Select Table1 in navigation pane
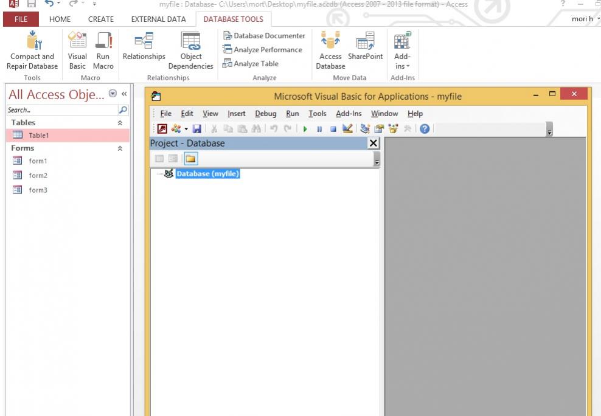 [68, 136]
